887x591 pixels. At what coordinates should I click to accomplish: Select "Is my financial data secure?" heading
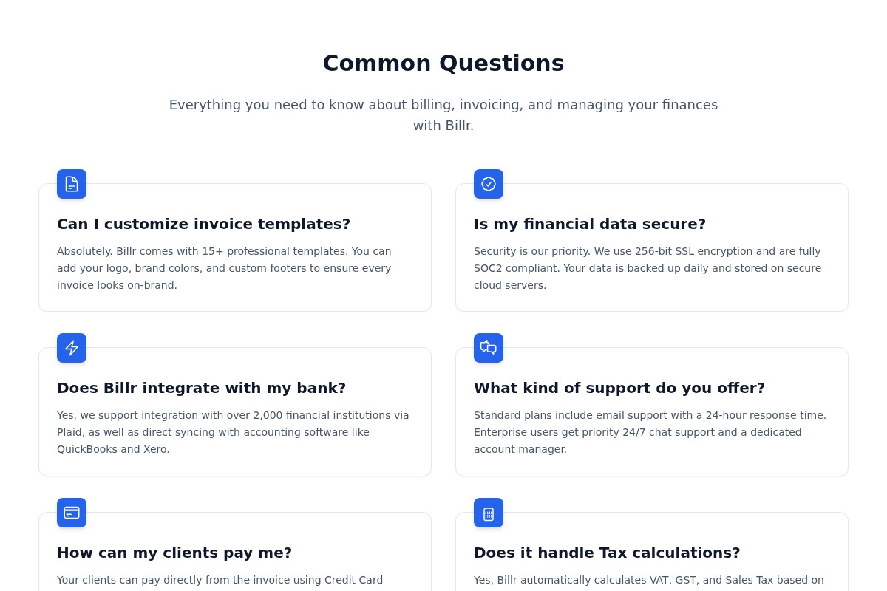coord(589,224)
